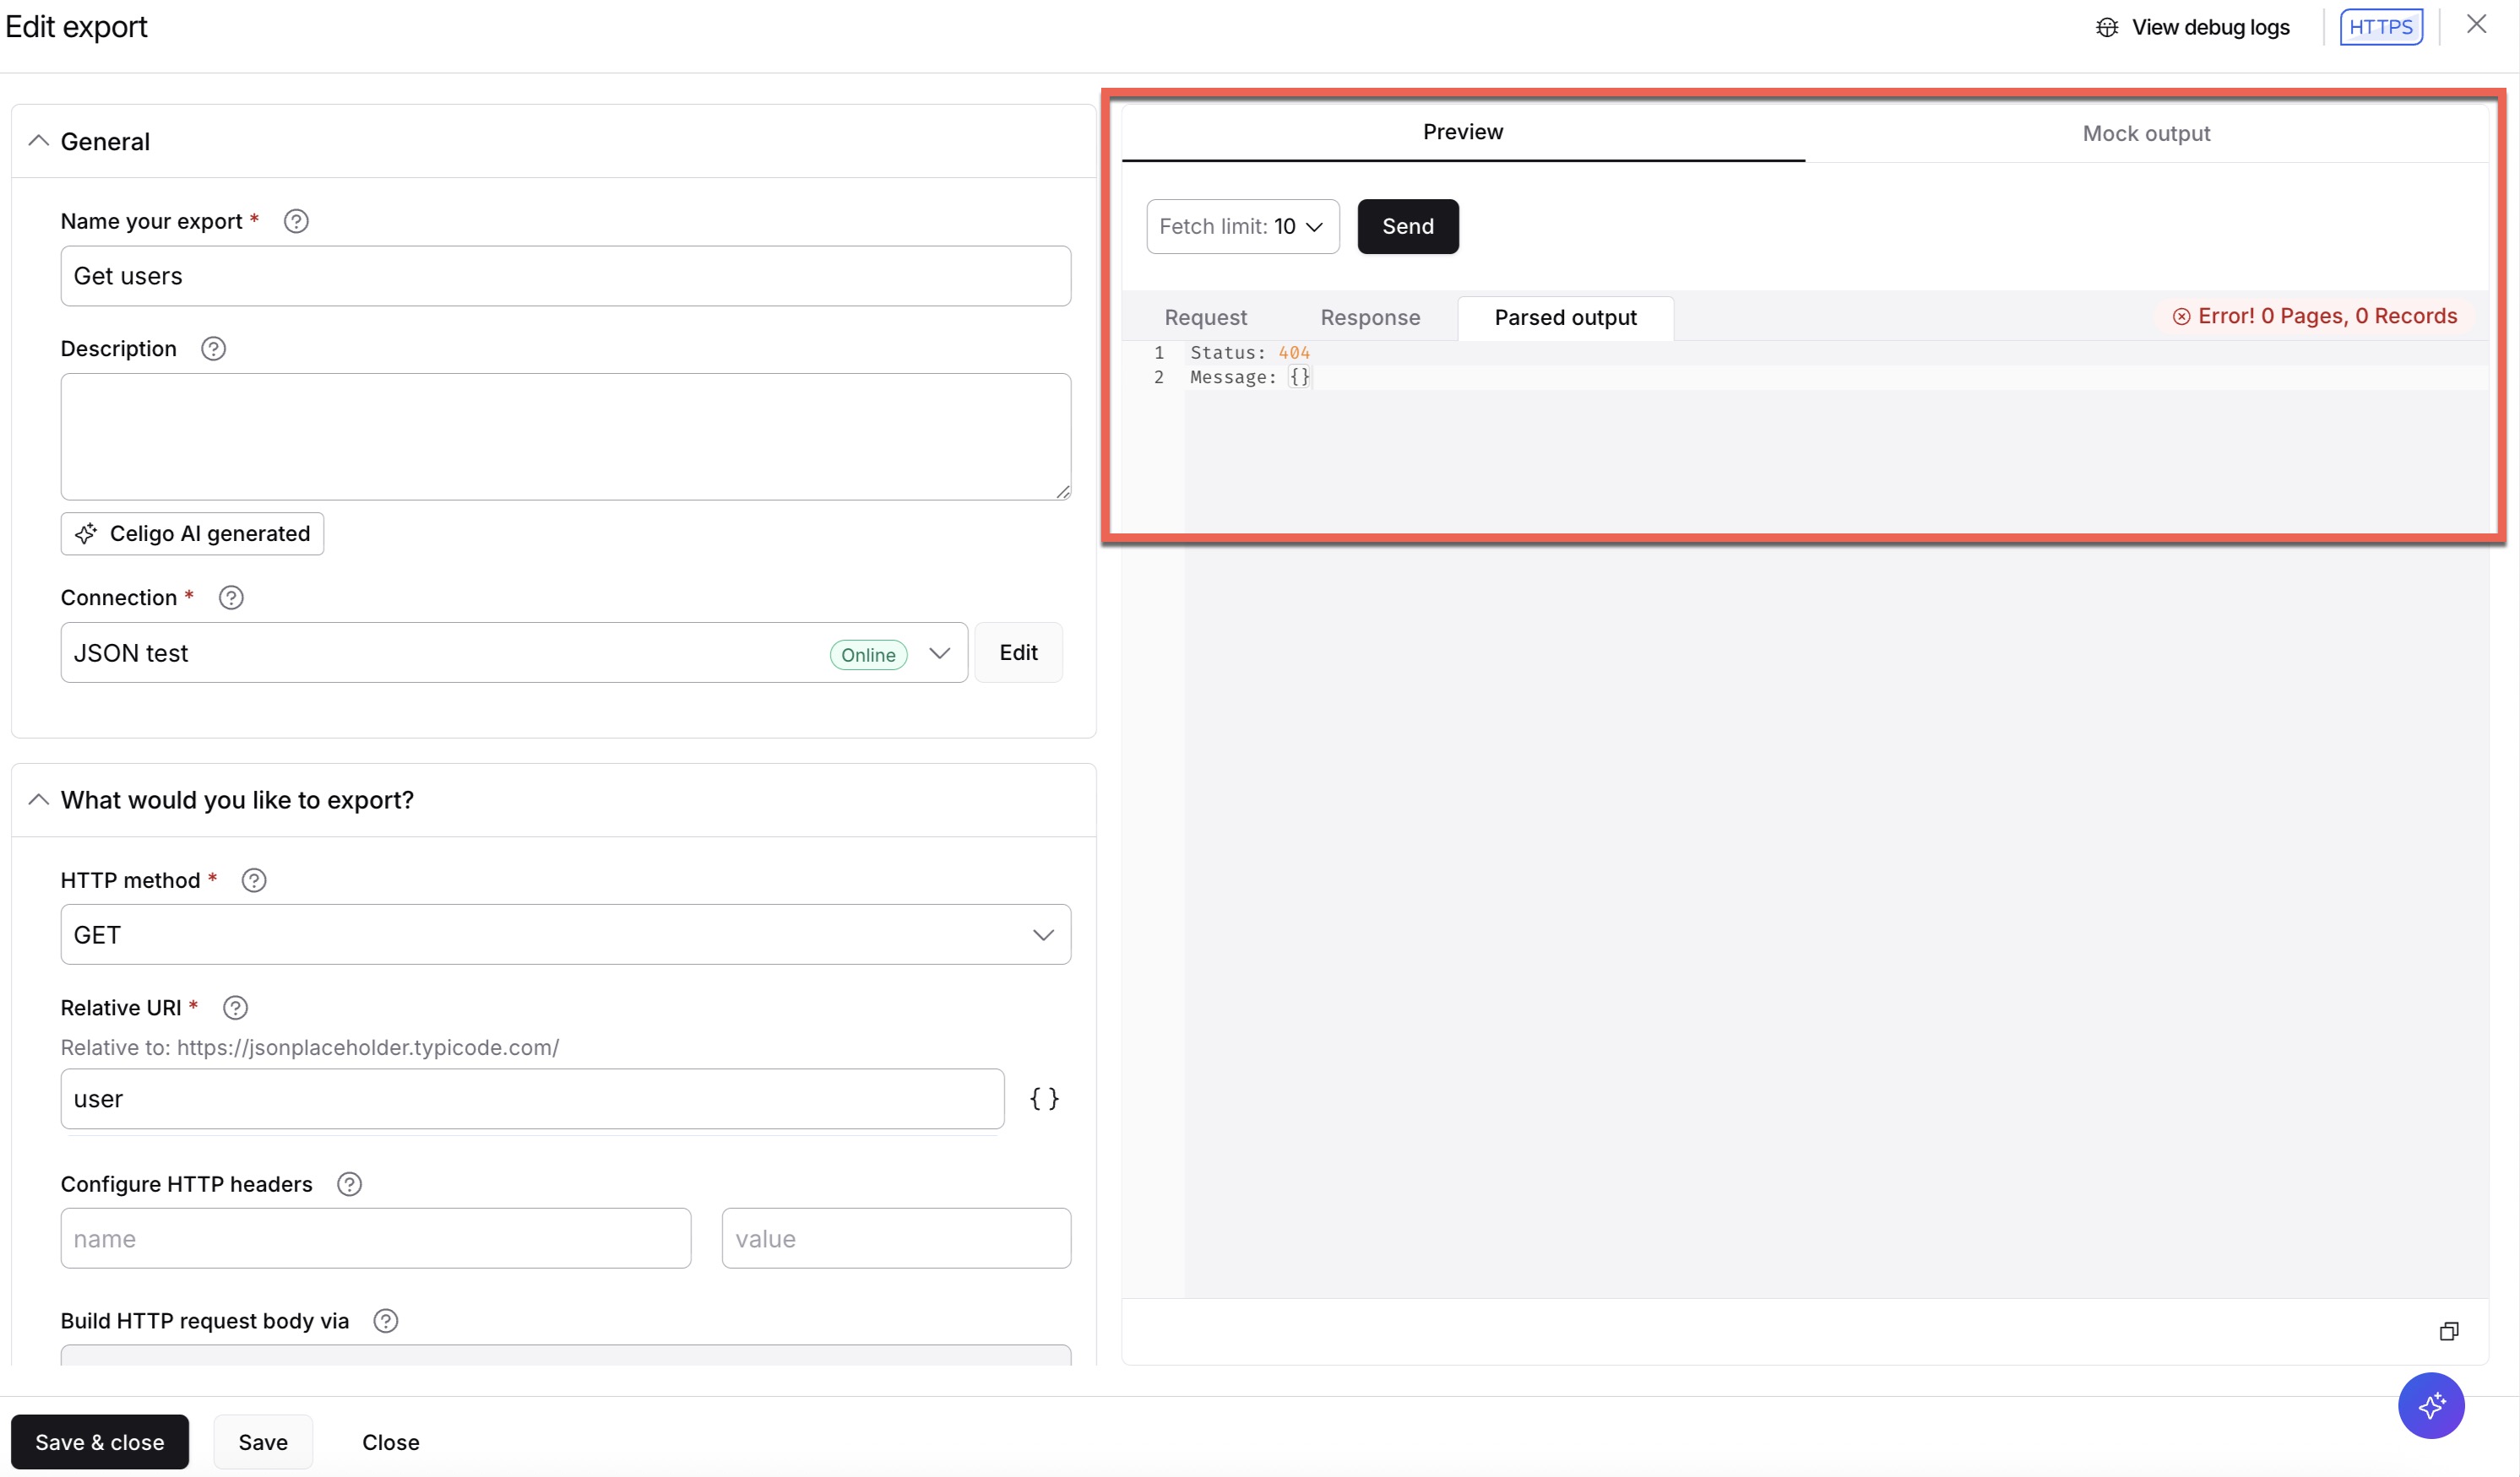Close the Edit export drawer
The image size is (2520, 1477).
(2476, 24)
